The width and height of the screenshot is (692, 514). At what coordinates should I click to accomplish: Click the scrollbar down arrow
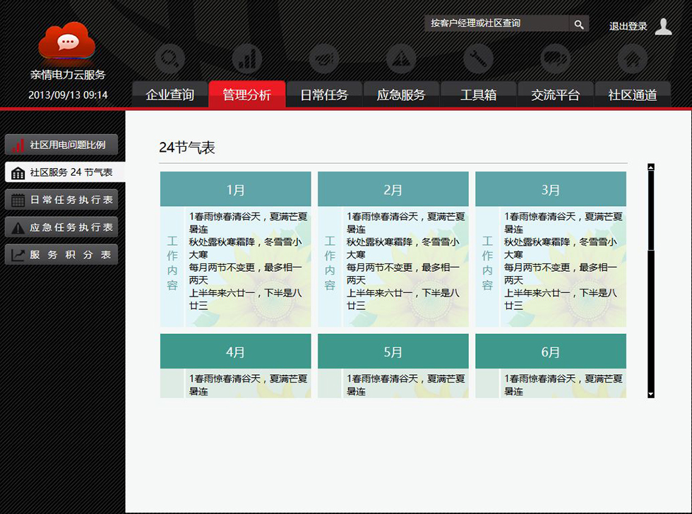click(651, 394)
